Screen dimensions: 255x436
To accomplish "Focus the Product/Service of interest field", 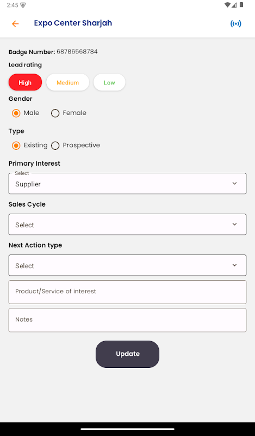I will click(x=127, y=292).
